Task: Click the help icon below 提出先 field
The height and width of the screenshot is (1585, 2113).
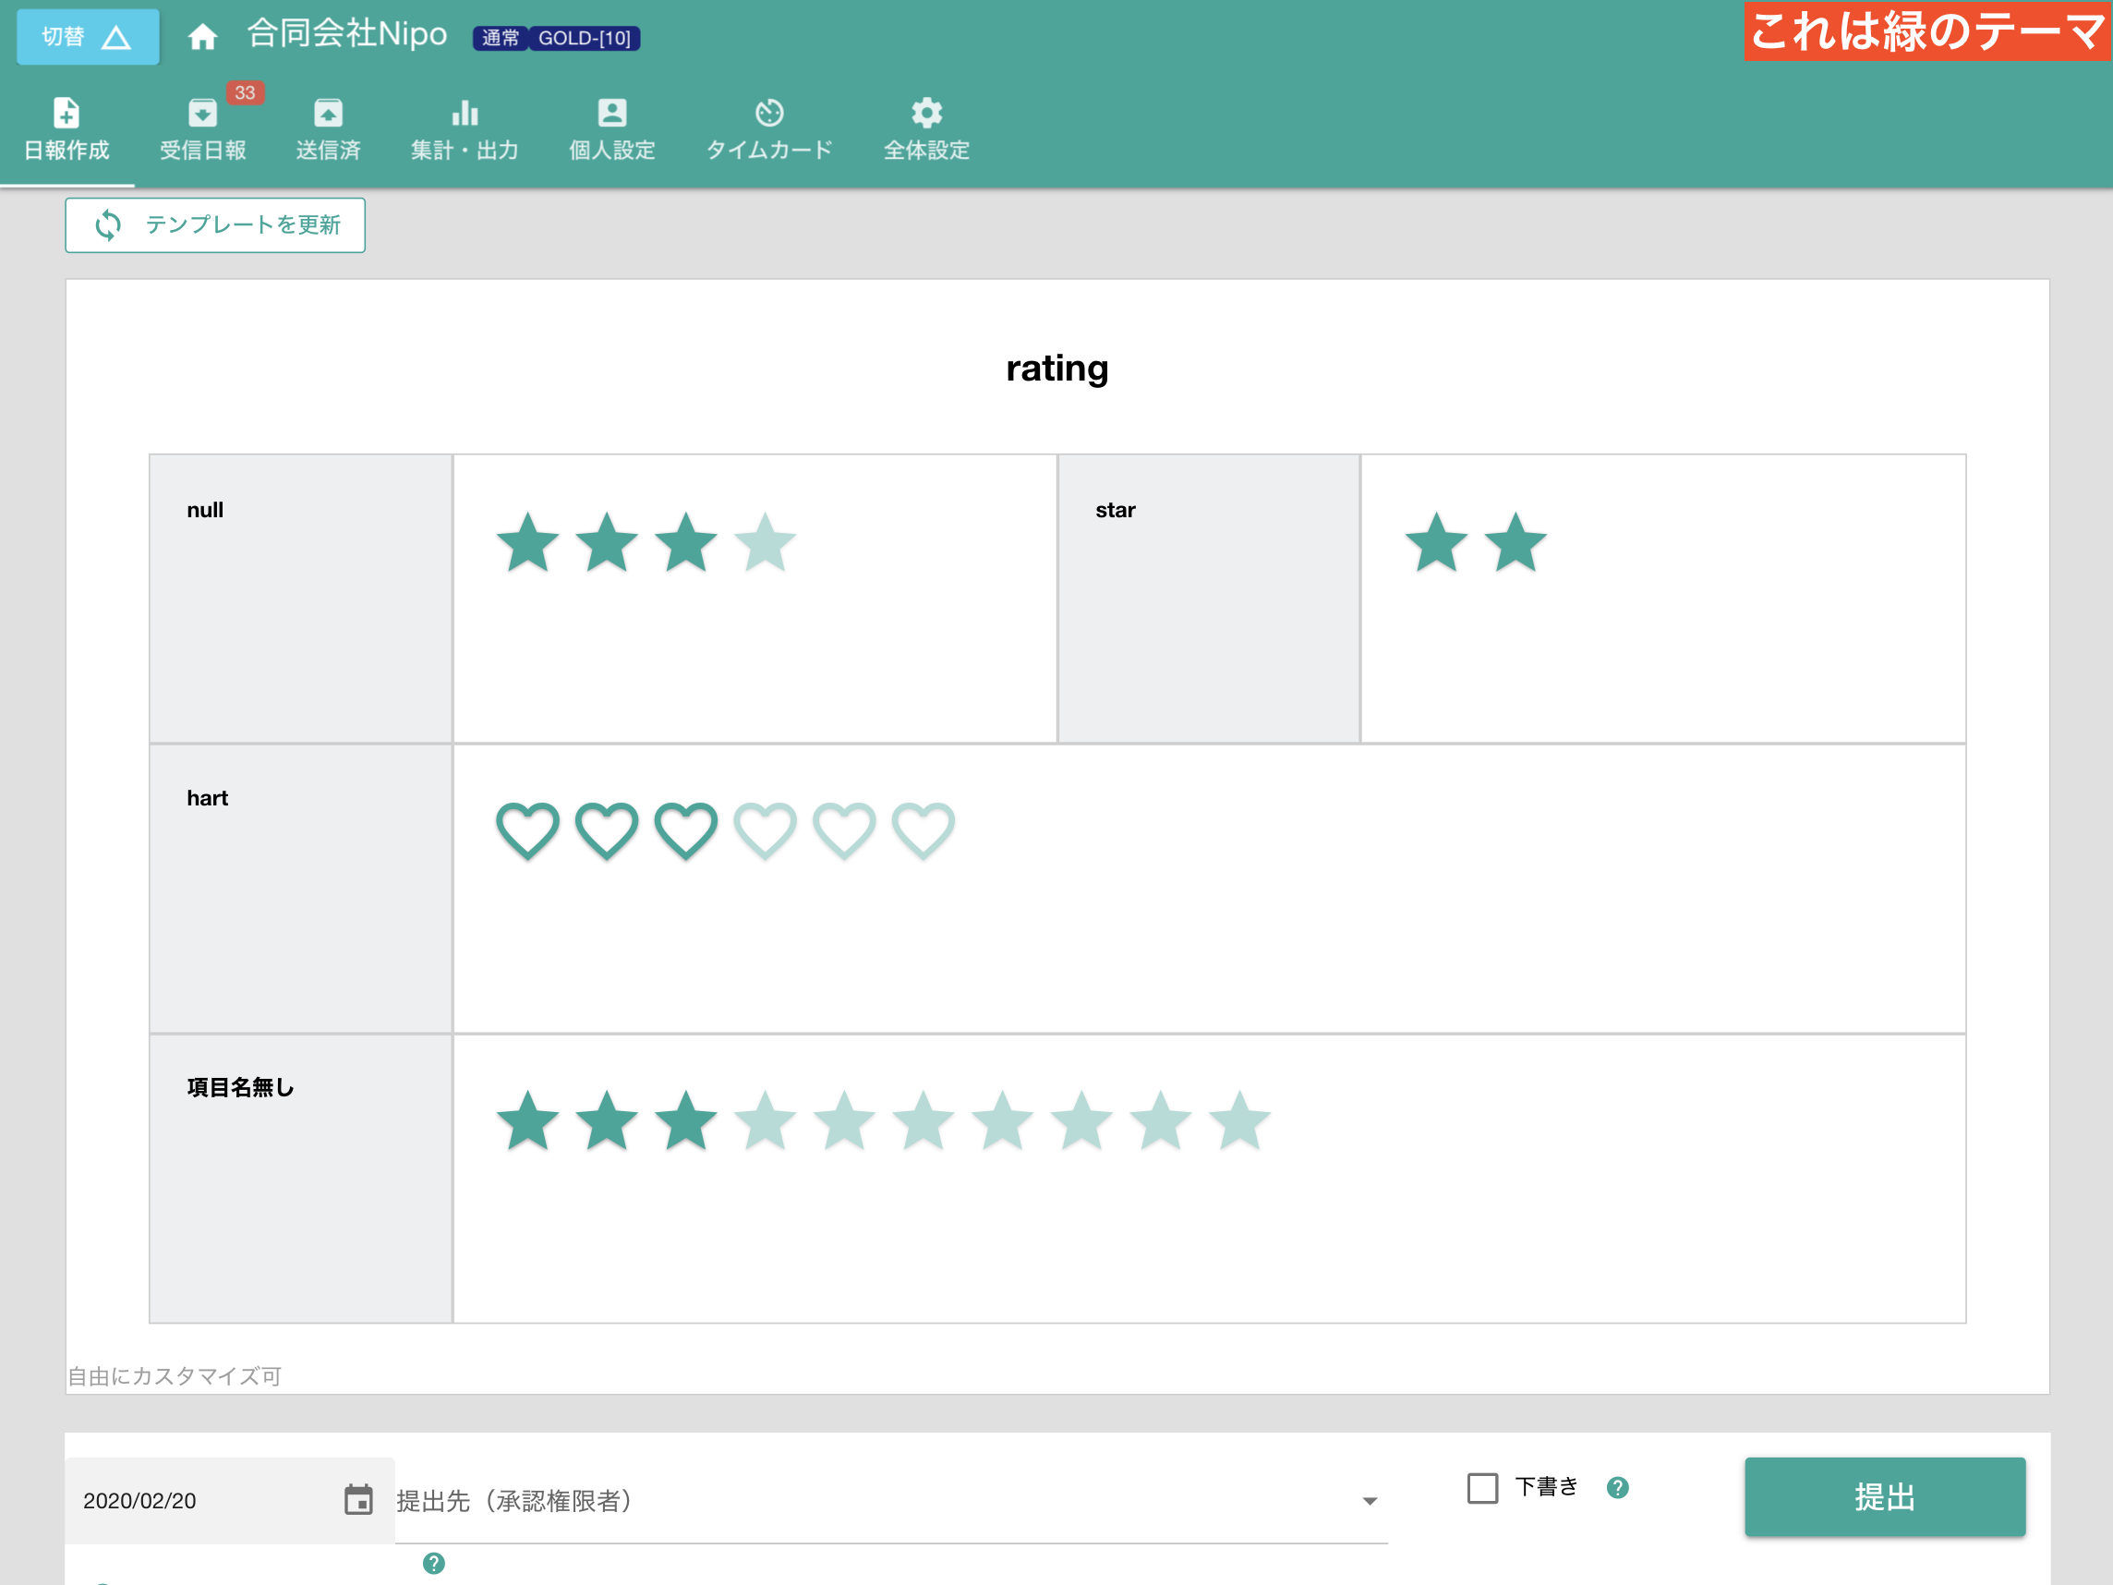Action: click(x=434, y=1563)
